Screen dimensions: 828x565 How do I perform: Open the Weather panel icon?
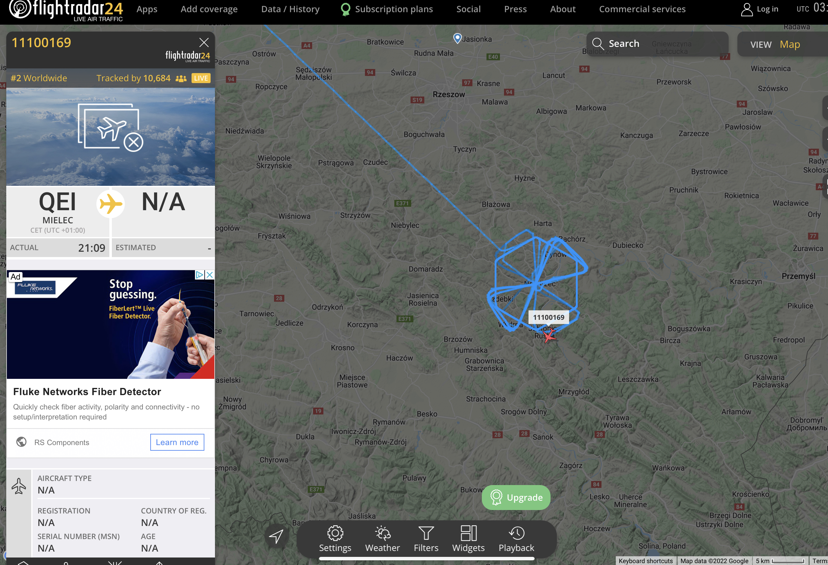[x=382, y=533]
